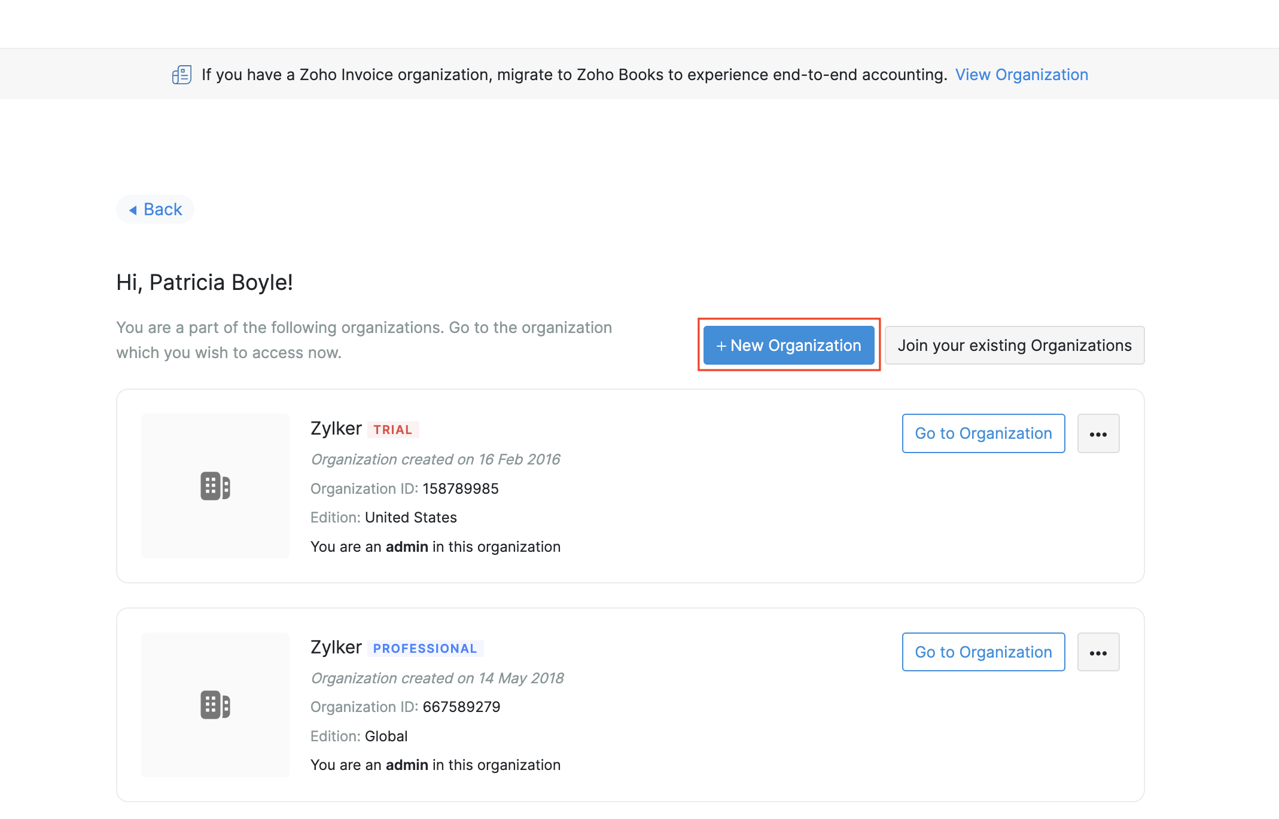Click the View Organization link
Image resolution: width=1279 pixels, height=819 pixels.
click(1021, 75)
